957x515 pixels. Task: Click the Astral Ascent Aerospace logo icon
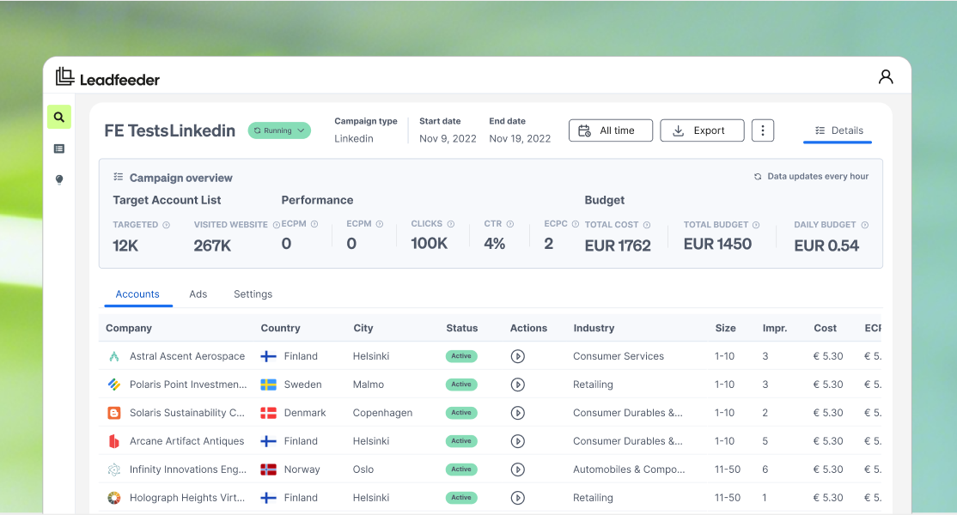(x=114, y=356)
